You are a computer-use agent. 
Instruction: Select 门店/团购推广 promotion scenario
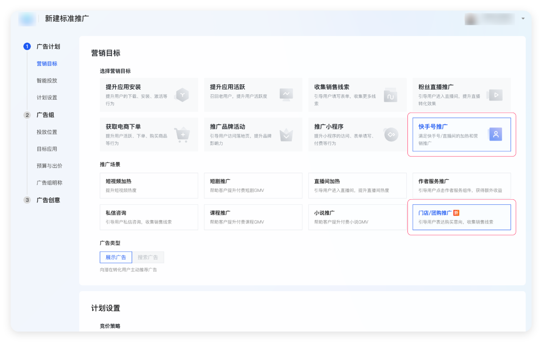[x=462, y=217]
